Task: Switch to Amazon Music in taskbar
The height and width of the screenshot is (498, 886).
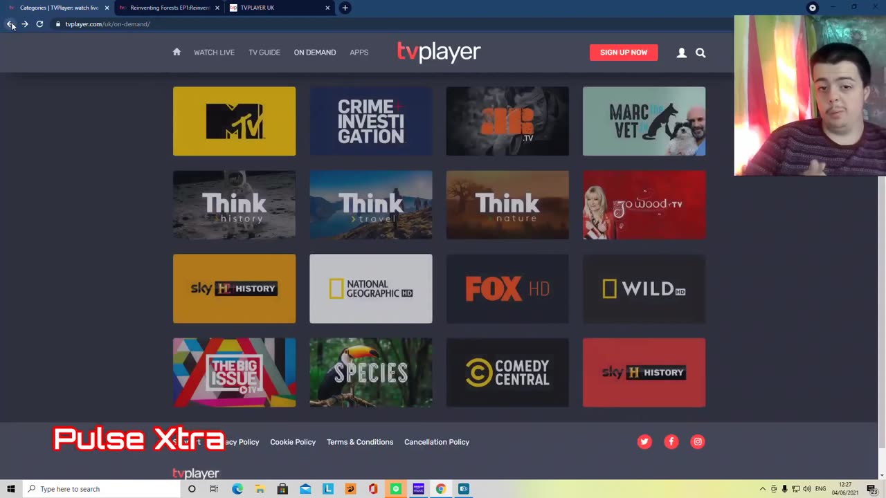Action: click(418, 489)
